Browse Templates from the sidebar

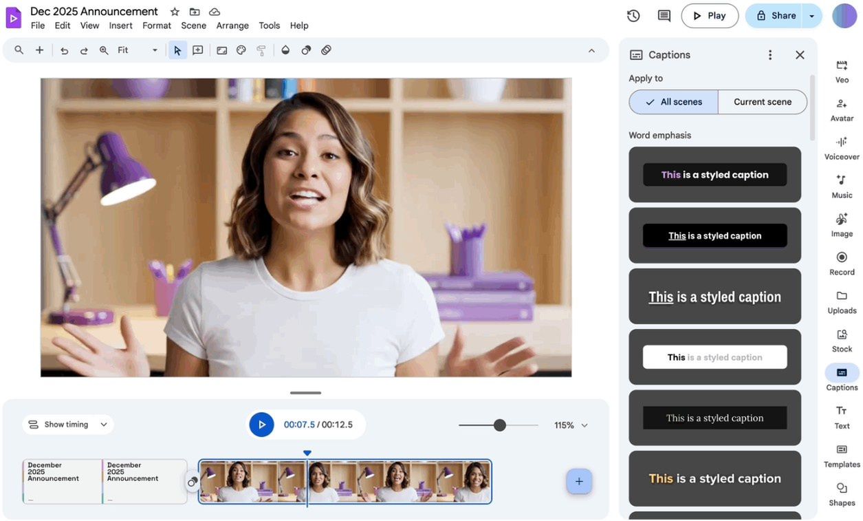click(841, 456)
